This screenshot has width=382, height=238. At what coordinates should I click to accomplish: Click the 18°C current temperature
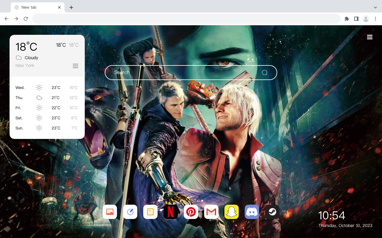coord(26,47)
